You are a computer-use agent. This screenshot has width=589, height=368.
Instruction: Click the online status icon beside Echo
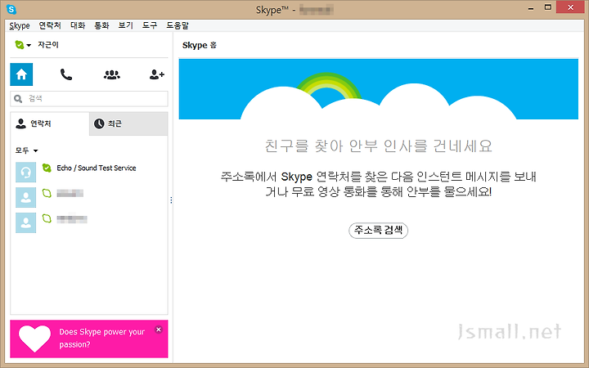(x=47, y=168)
